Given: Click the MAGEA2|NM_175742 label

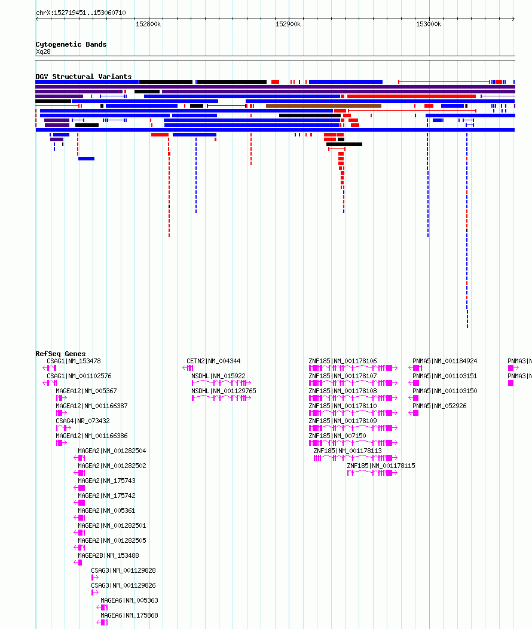Looking at the screenshot, I should [106, 496].
